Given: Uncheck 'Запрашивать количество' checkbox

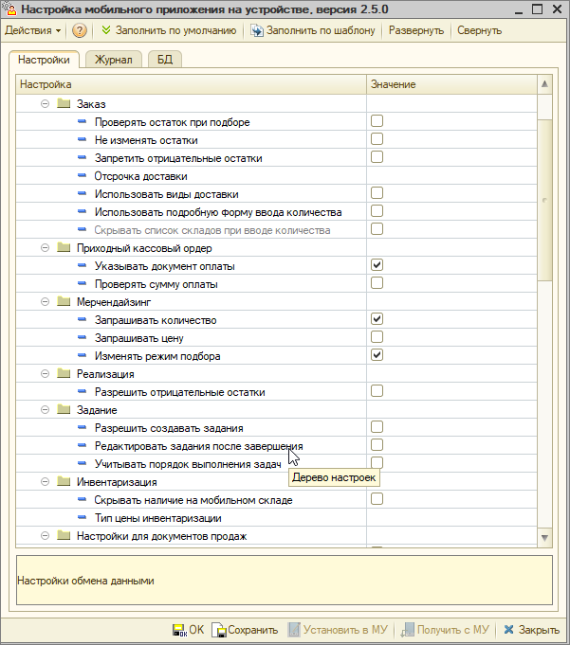Looking at the screenshot, I should coord(377,319).
